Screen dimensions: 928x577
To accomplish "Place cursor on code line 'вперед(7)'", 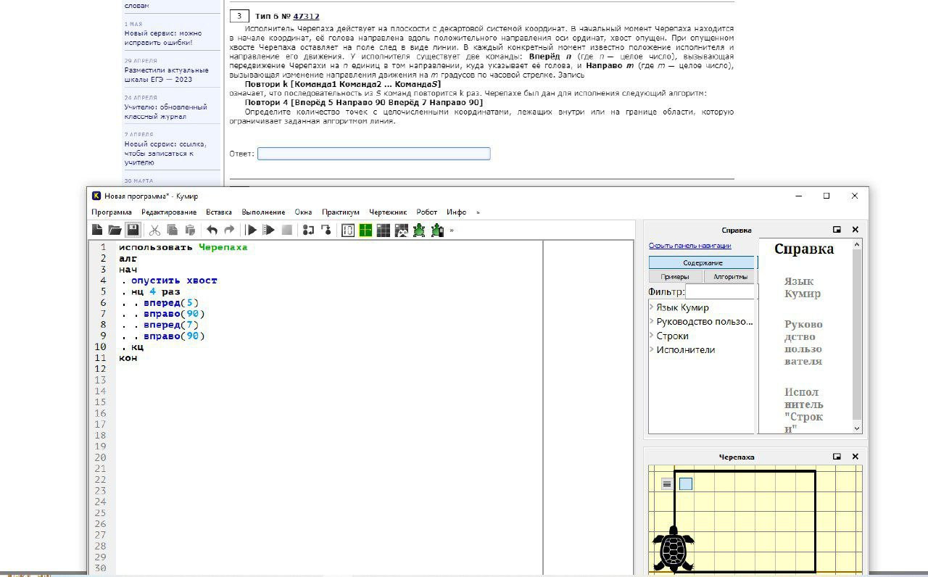I will (x=171, y=325).
